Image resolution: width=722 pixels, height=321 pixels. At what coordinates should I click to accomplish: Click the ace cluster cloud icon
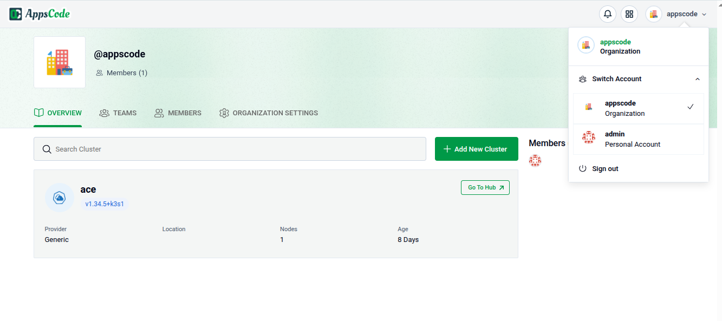tap(59, 198)
